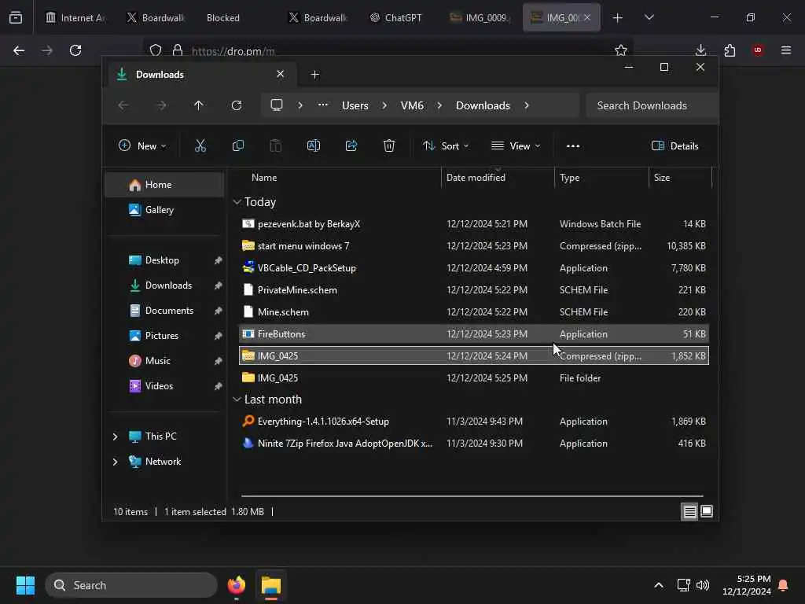Open Firefox icon in Windows taskbar
The width and height of the screenshot is (805, 604).
tap(236, 585)
